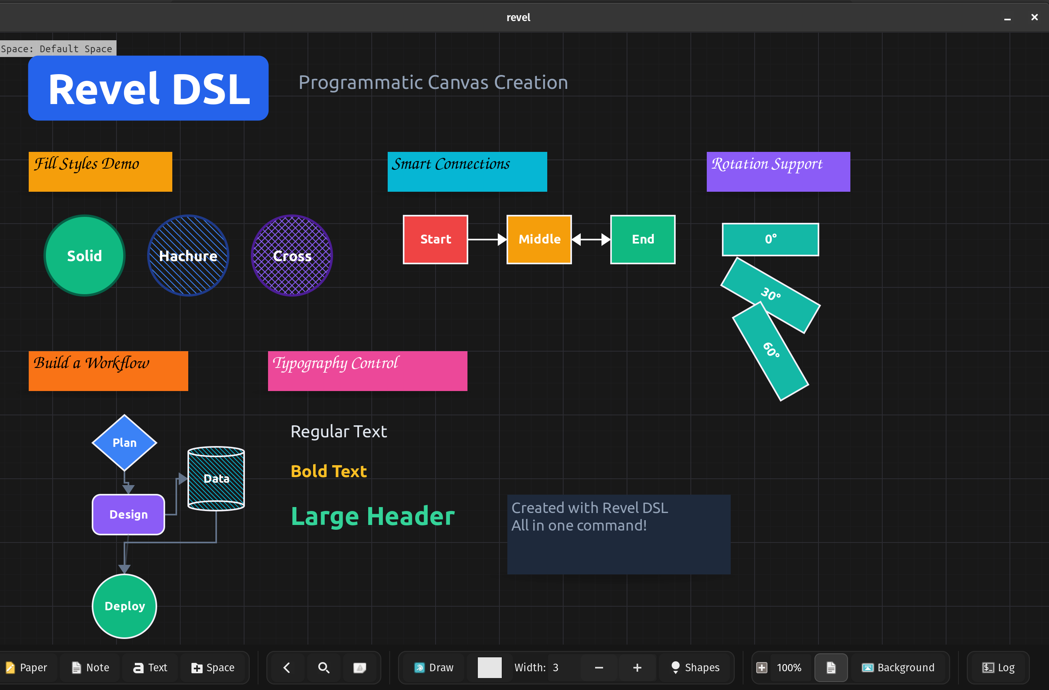This screenshot has height=690, width=1049.
Task: Open search with the magnifier icon
Action: click(x=323, y=668)
